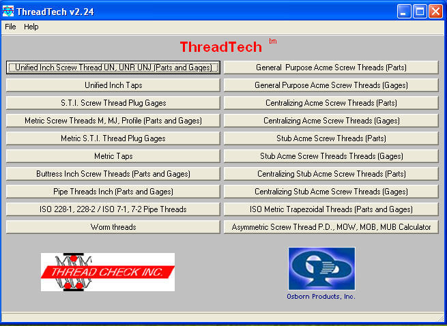
Task: Open Metric Screw Threads M, MJ Profile
Action: coord(113,121)
